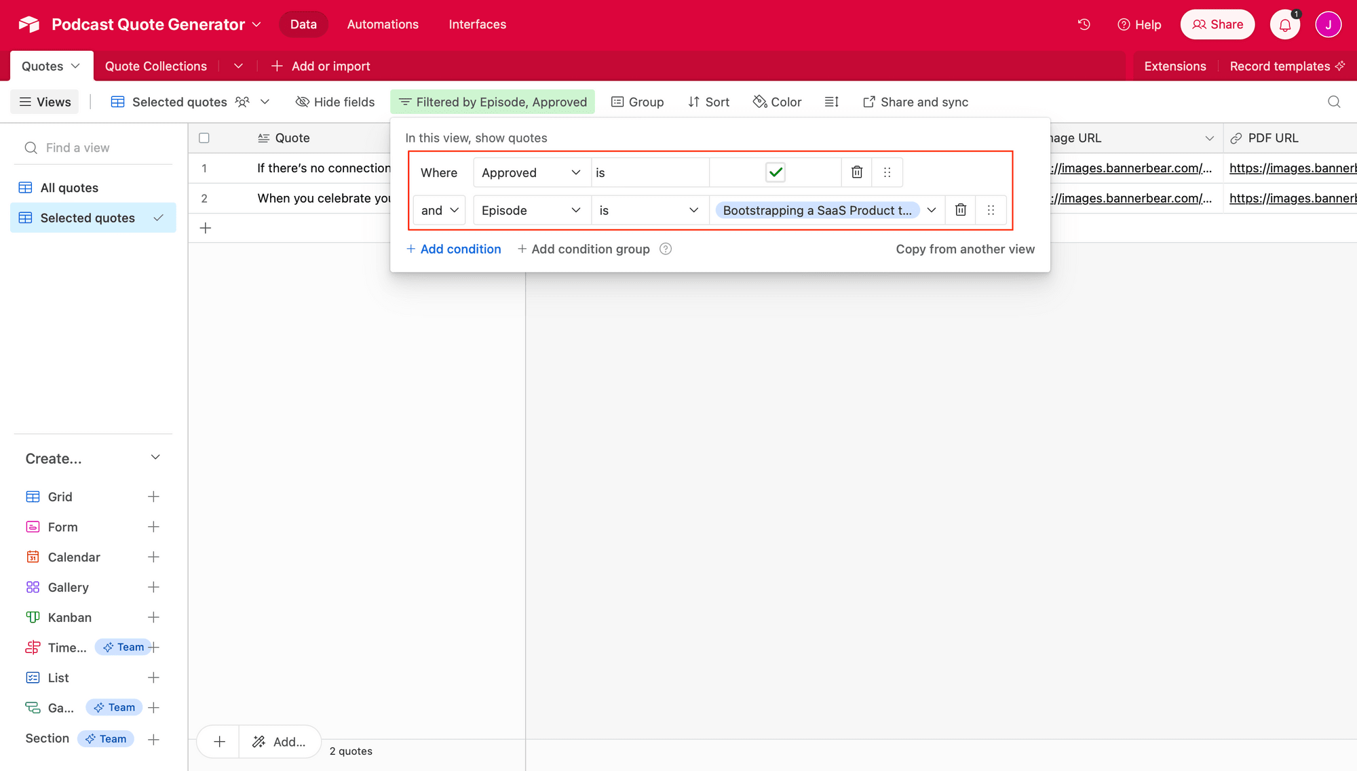Click the Hide fields toolbar icon

click(x=335, y=102)
